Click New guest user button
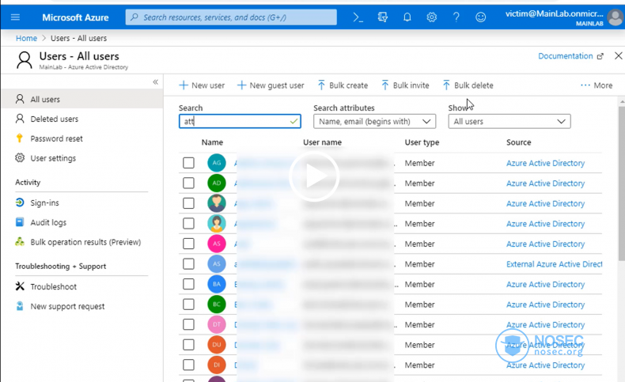Screen dimensions: 625x382 coord(271,85)
